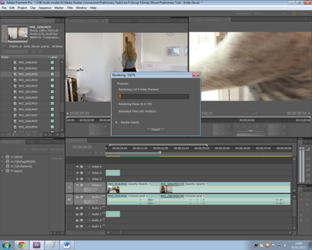
Task: Open the Windows Start menu
Action: [x=6, y=245]
